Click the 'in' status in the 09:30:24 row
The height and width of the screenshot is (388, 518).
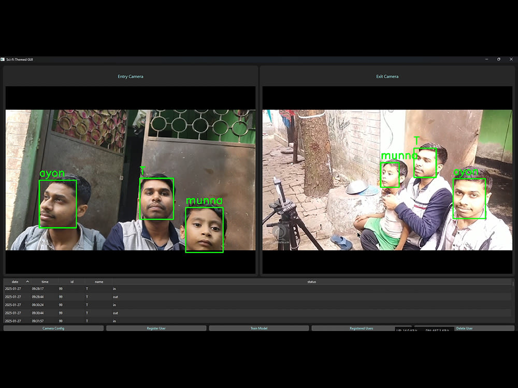click(x=114, y=305)
